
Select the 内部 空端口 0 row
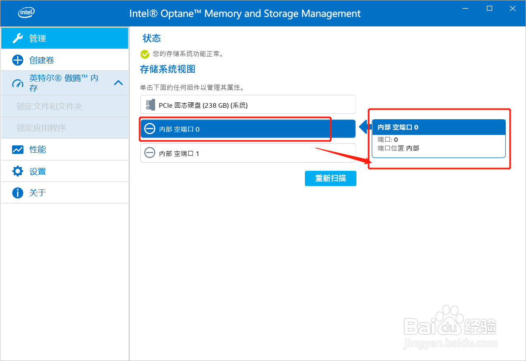[248, 129]
